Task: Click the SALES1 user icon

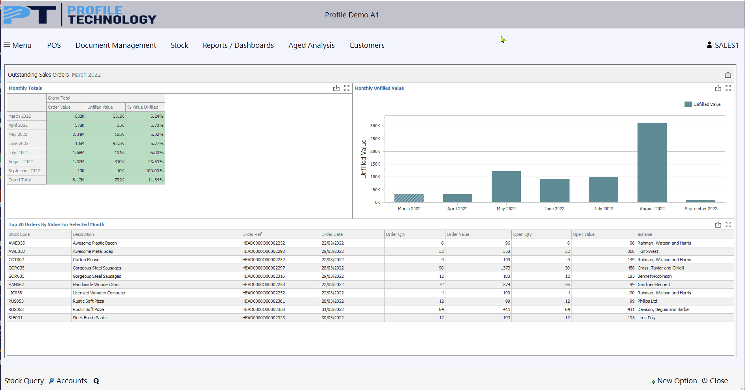Action: [709, 45]
